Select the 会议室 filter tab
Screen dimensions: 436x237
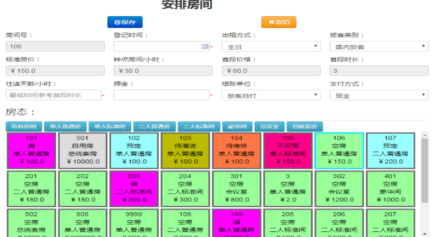270,126
